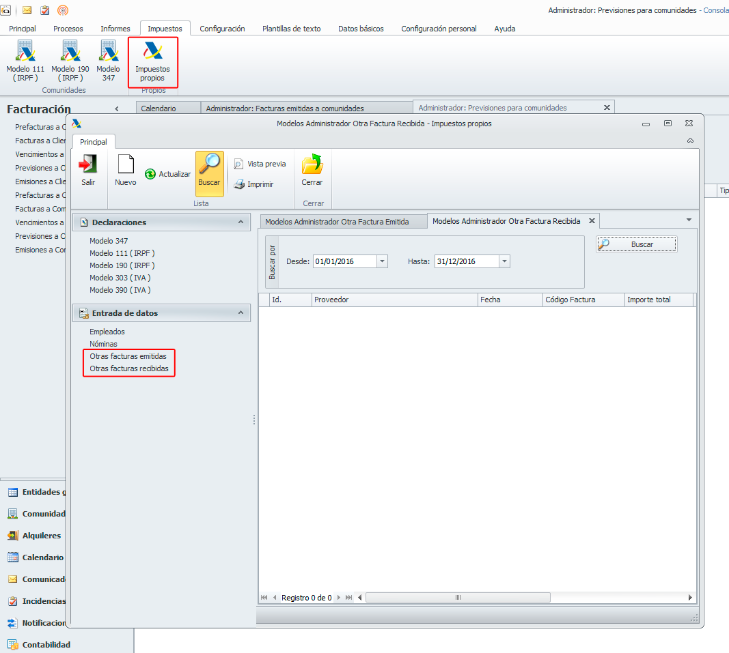The width and height of the screenshot is (729, 653).
Task: Go to previous record arrow
Action: [x=275, y=598]
